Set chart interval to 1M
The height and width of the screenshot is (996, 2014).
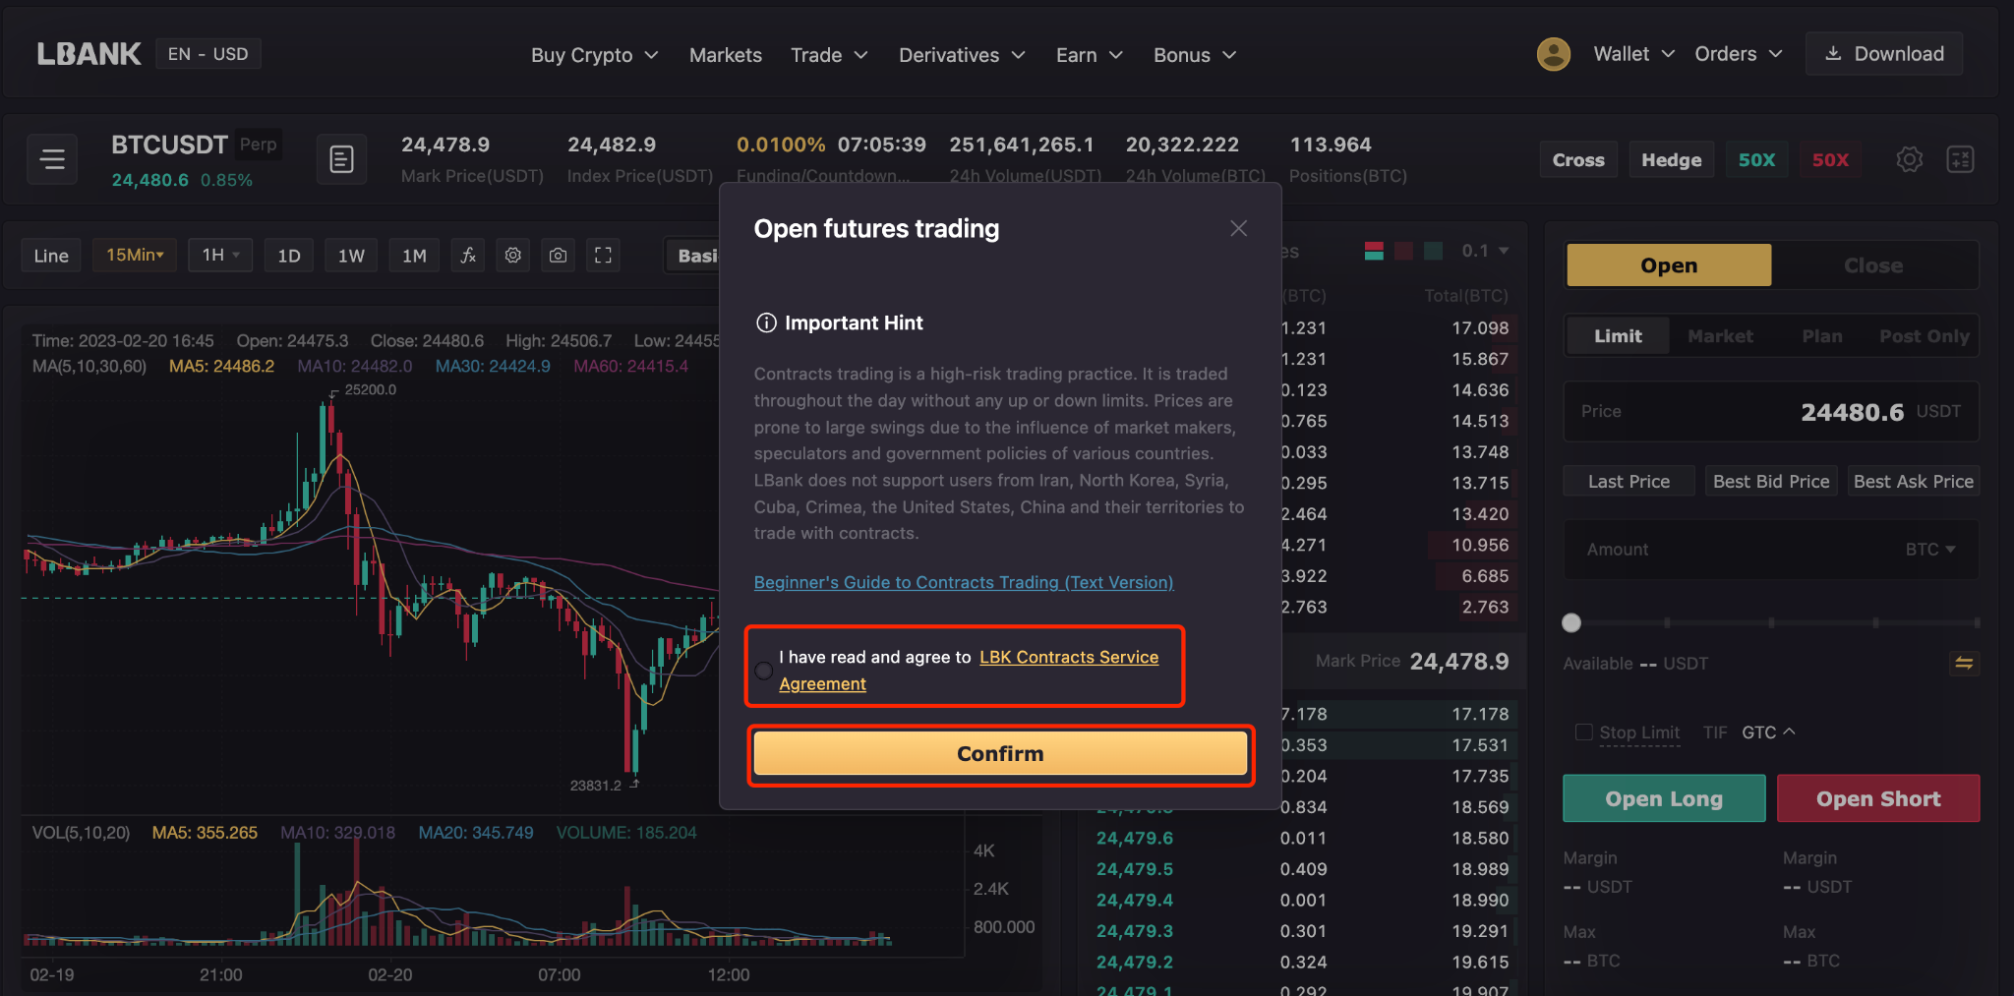(414, 256)
